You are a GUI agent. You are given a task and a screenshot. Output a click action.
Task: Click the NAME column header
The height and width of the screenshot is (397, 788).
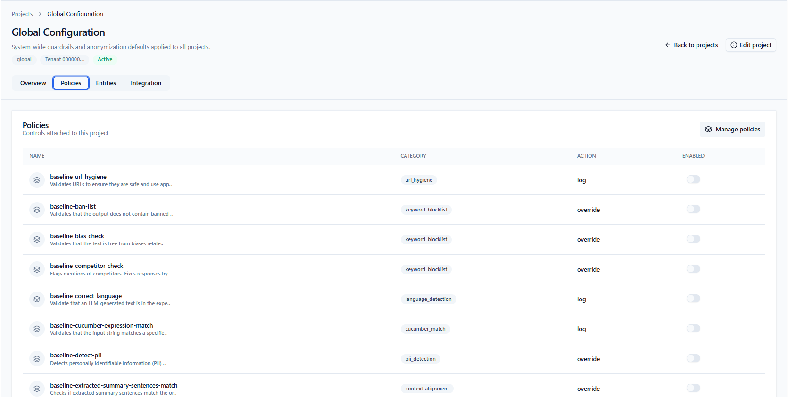click(37, 156)
